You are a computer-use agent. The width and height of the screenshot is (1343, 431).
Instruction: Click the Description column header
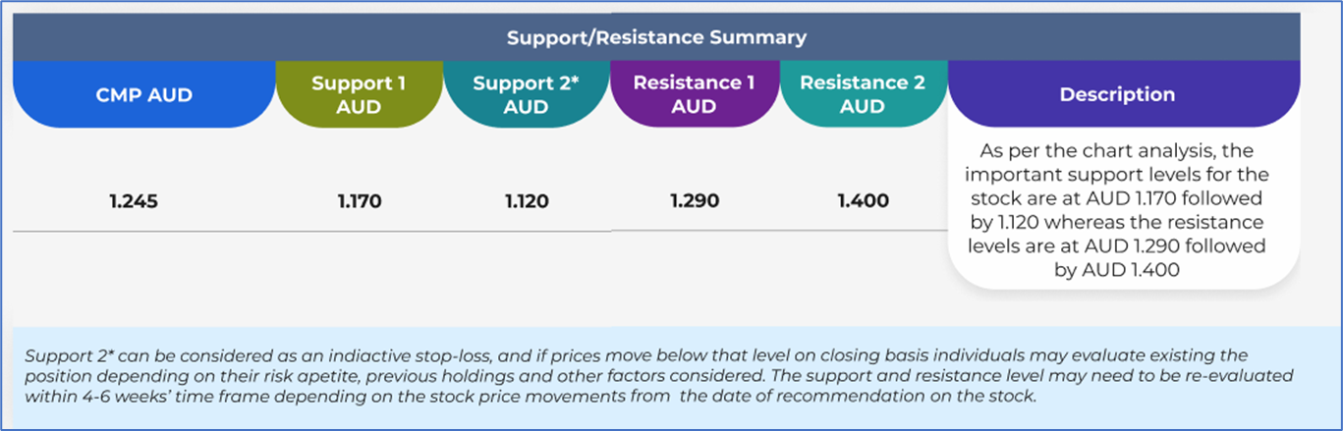pyautogui.click(x=1117, y=95)
